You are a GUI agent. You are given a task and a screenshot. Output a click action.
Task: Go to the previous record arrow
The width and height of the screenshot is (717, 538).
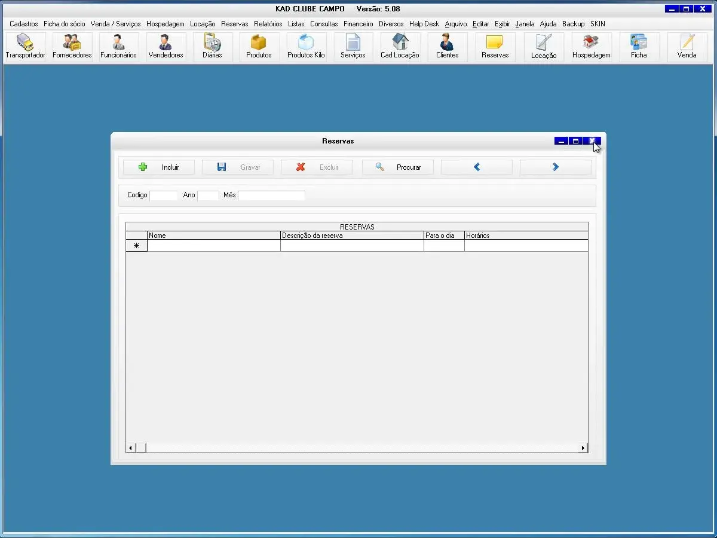click(x=476, y=167)
